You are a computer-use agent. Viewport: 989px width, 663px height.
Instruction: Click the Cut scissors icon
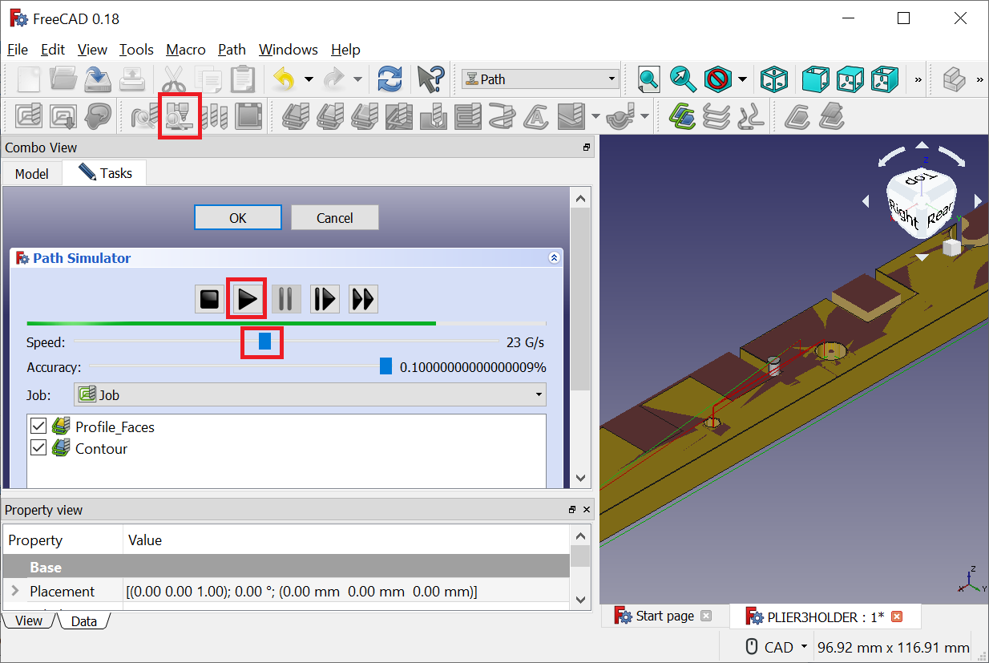click(x=173, y=79)
